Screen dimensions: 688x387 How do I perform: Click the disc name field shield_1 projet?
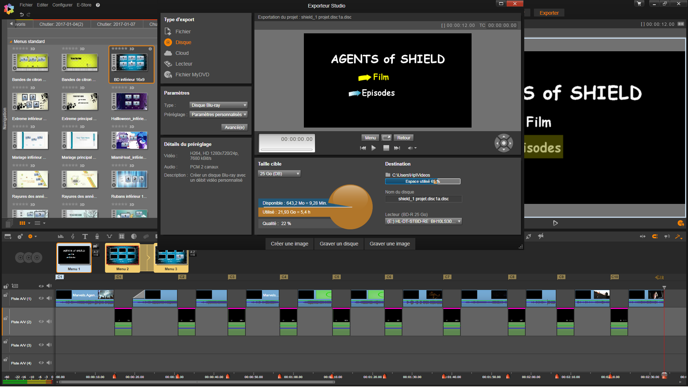(424, 199)
